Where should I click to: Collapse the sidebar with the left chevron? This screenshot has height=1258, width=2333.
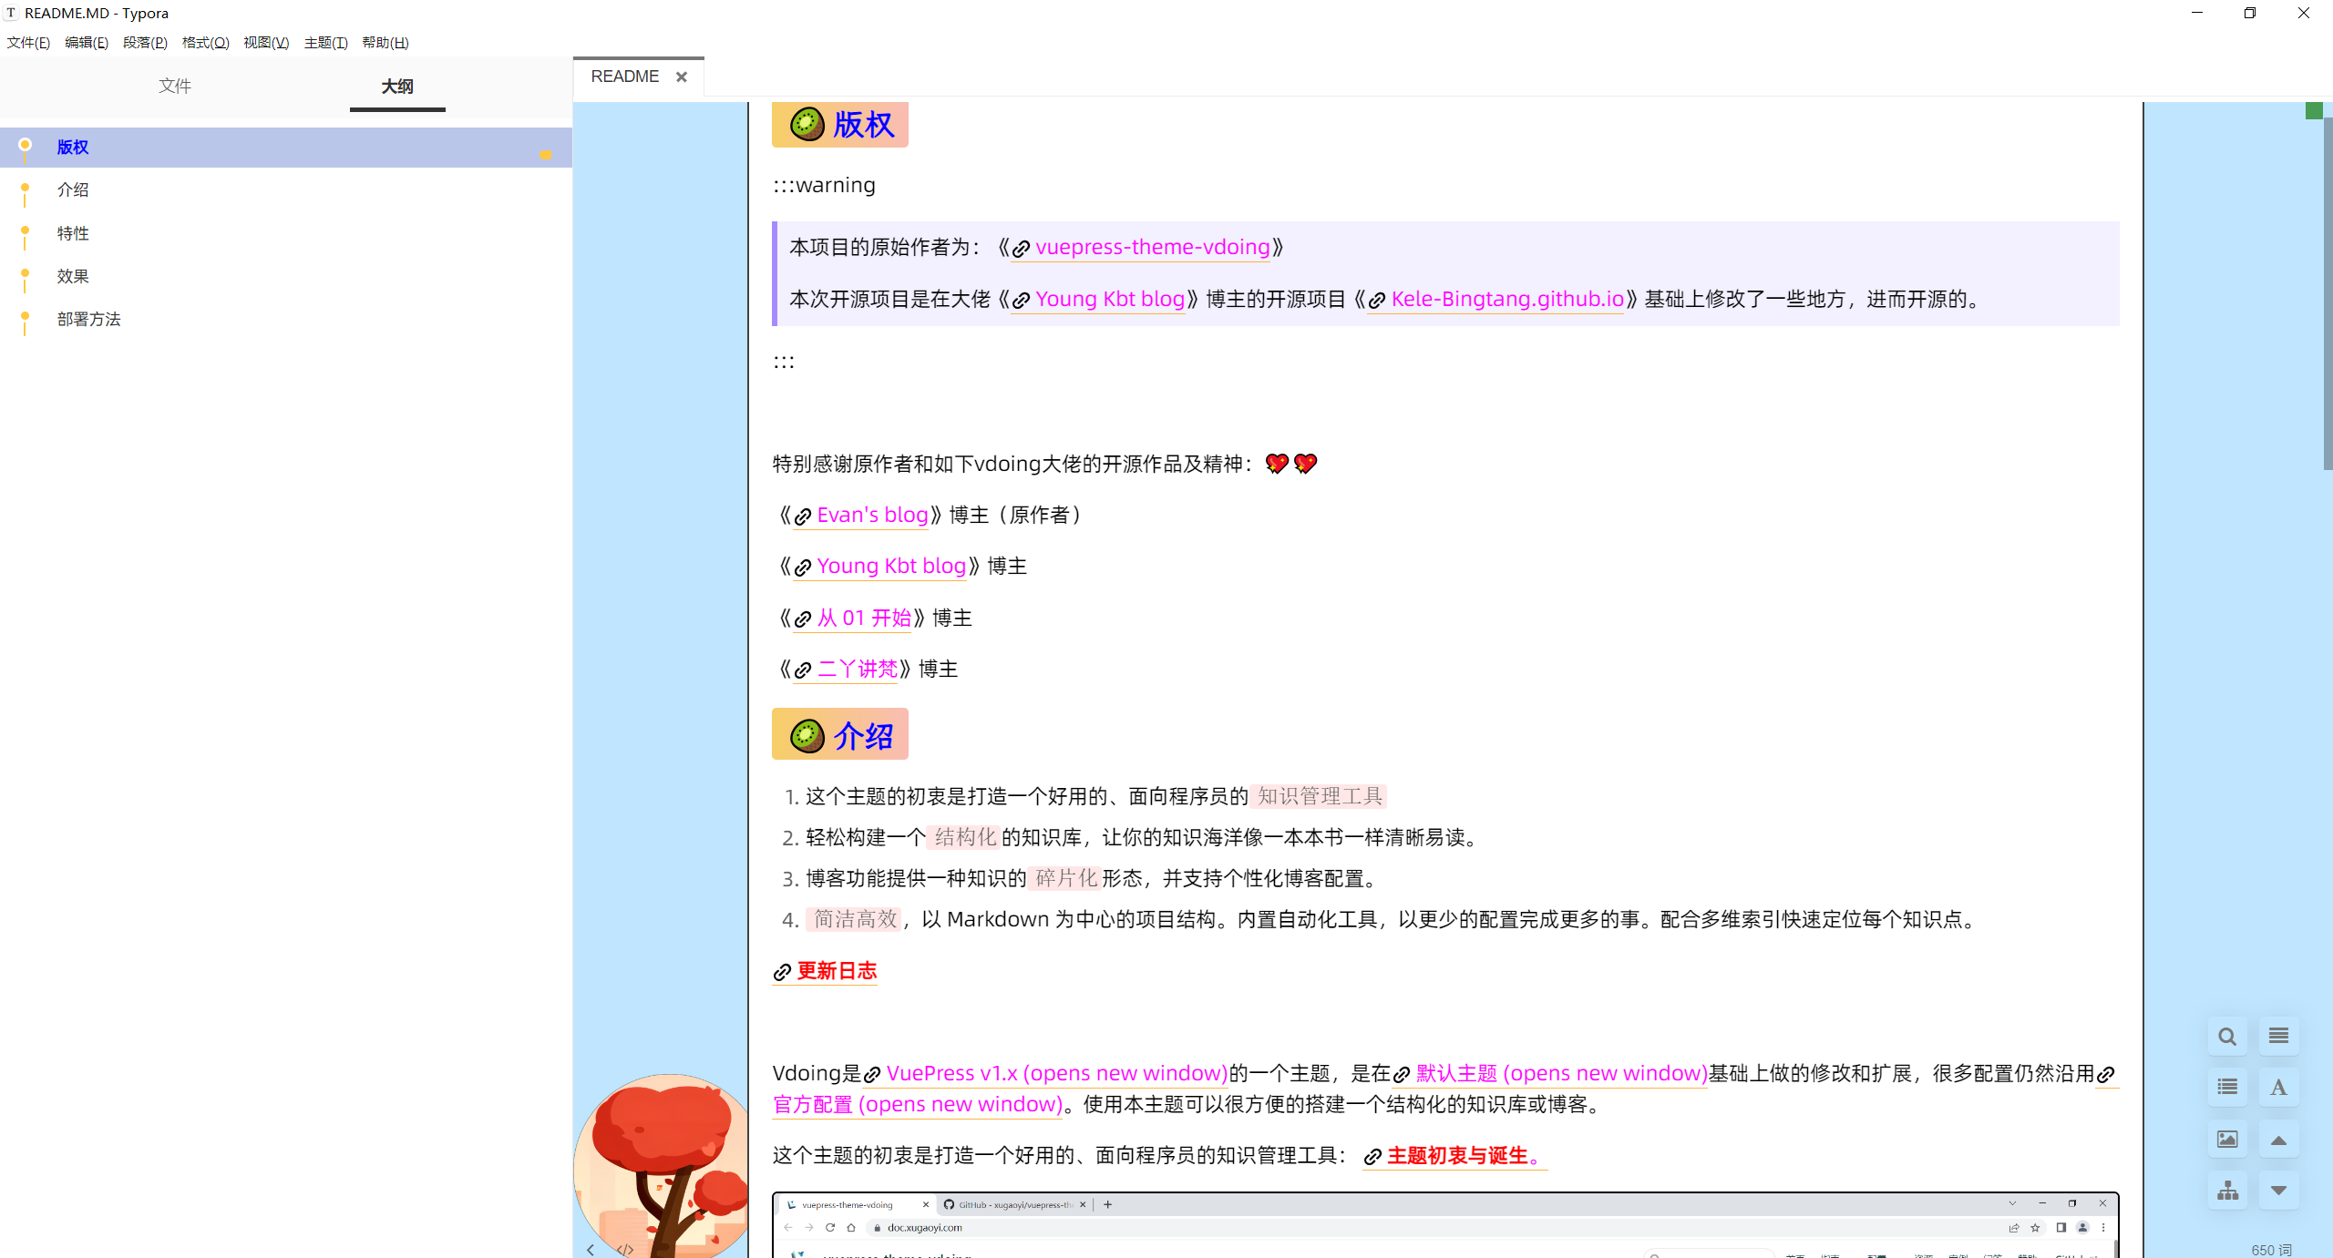point(591,1249)
